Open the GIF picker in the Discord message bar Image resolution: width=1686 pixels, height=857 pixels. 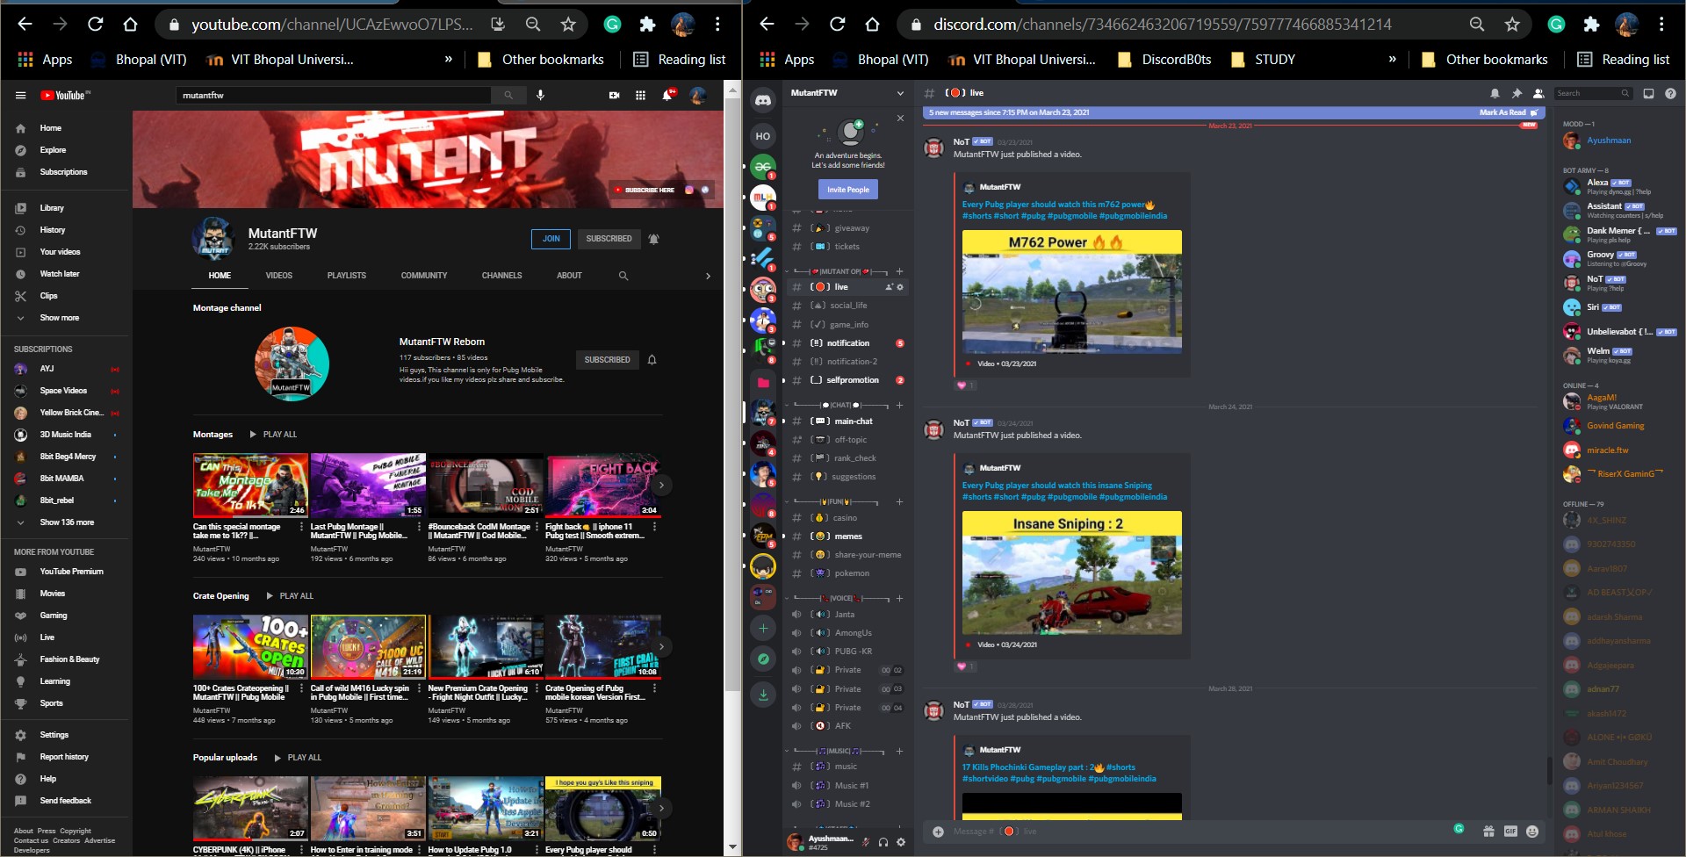coord(1510,832)
